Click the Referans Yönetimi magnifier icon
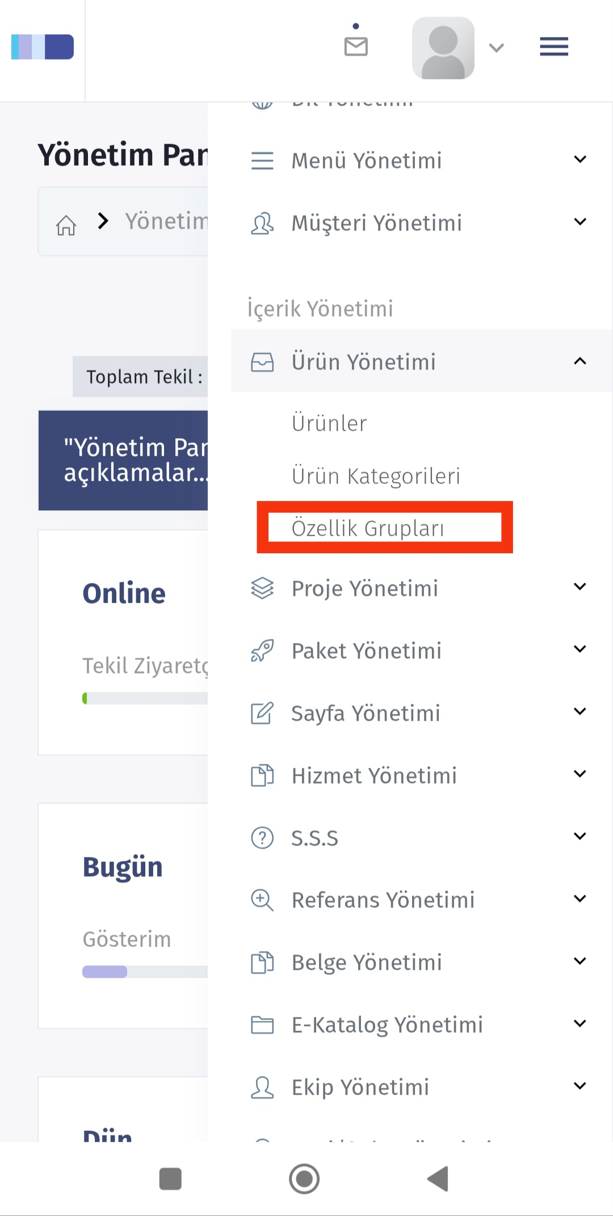 (262, 900)
